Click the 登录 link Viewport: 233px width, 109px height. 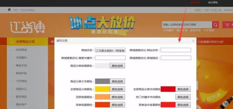[x=198, y=10]
